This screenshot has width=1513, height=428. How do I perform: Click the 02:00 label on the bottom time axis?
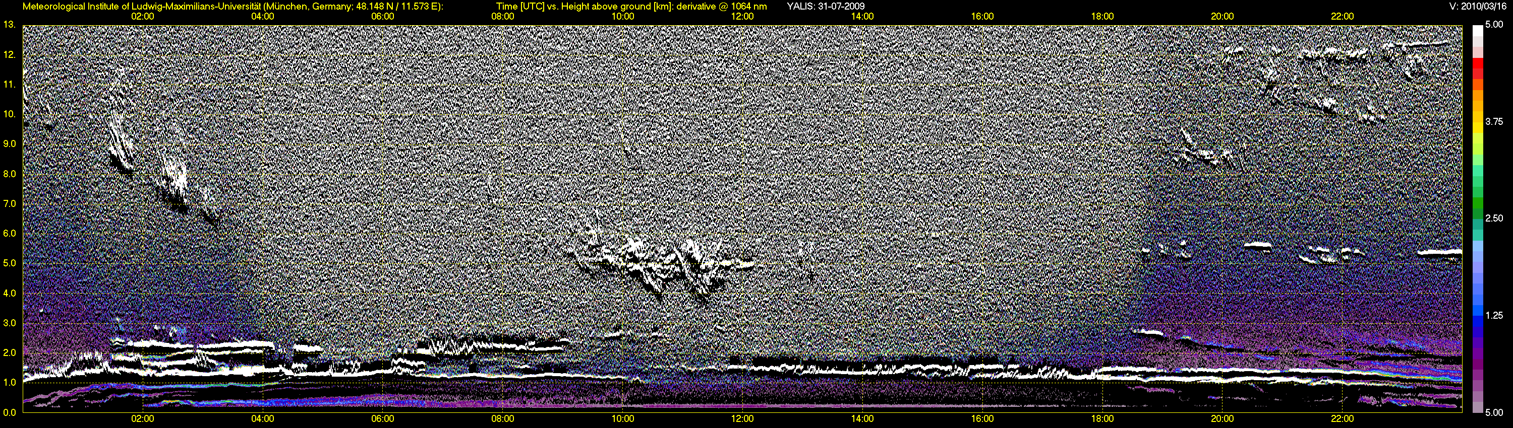pos(143,418)
